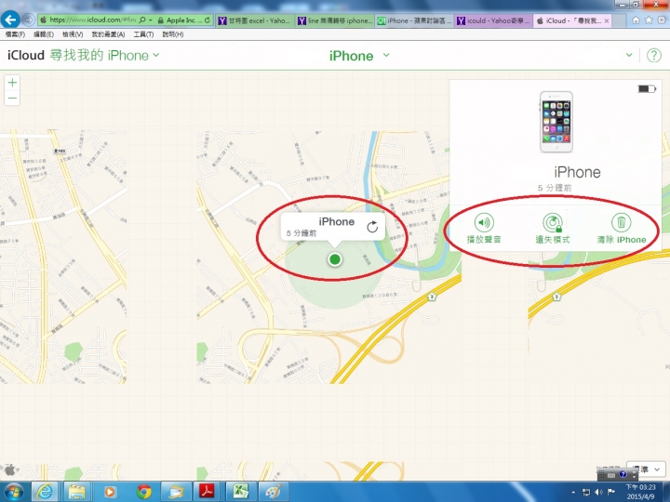Click the 清除 iPhone label
The height and width of the screenshot is (502, 670).
[x=622, y=240]
